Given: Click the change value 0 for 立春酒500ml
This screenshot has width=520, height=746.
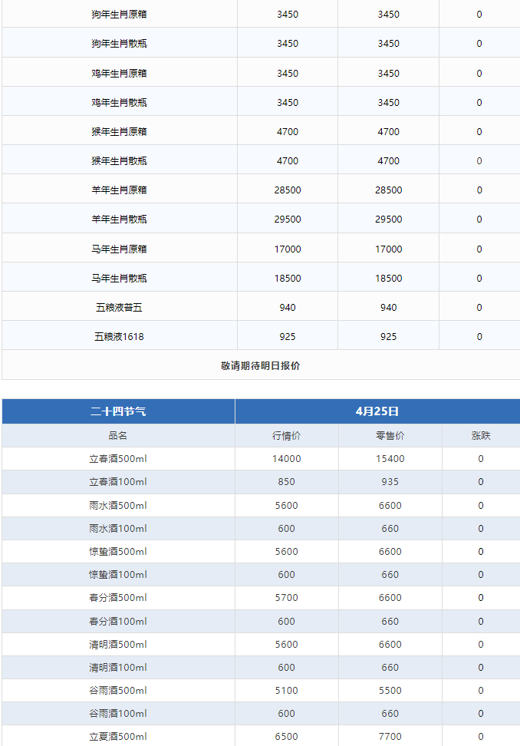Looking at the screenshot, I should 481,459.
